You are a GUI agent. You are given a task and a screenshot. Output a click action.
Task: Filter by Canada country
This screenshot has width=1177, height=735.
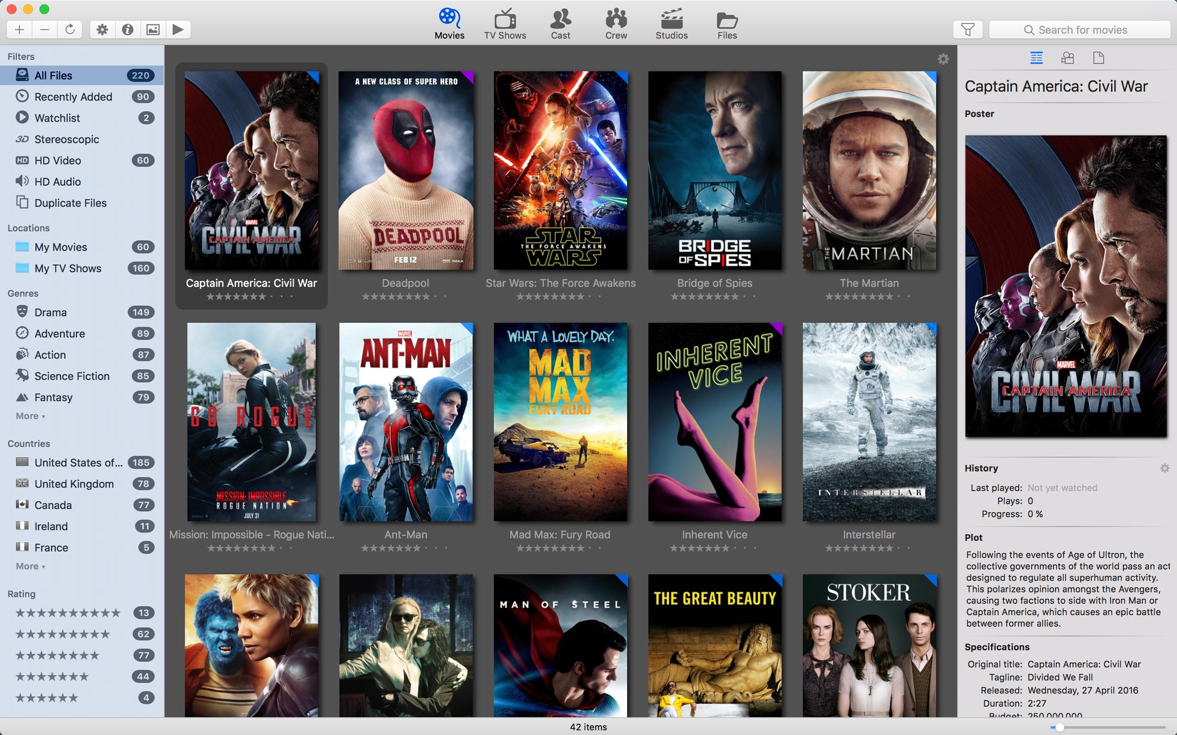82,505
